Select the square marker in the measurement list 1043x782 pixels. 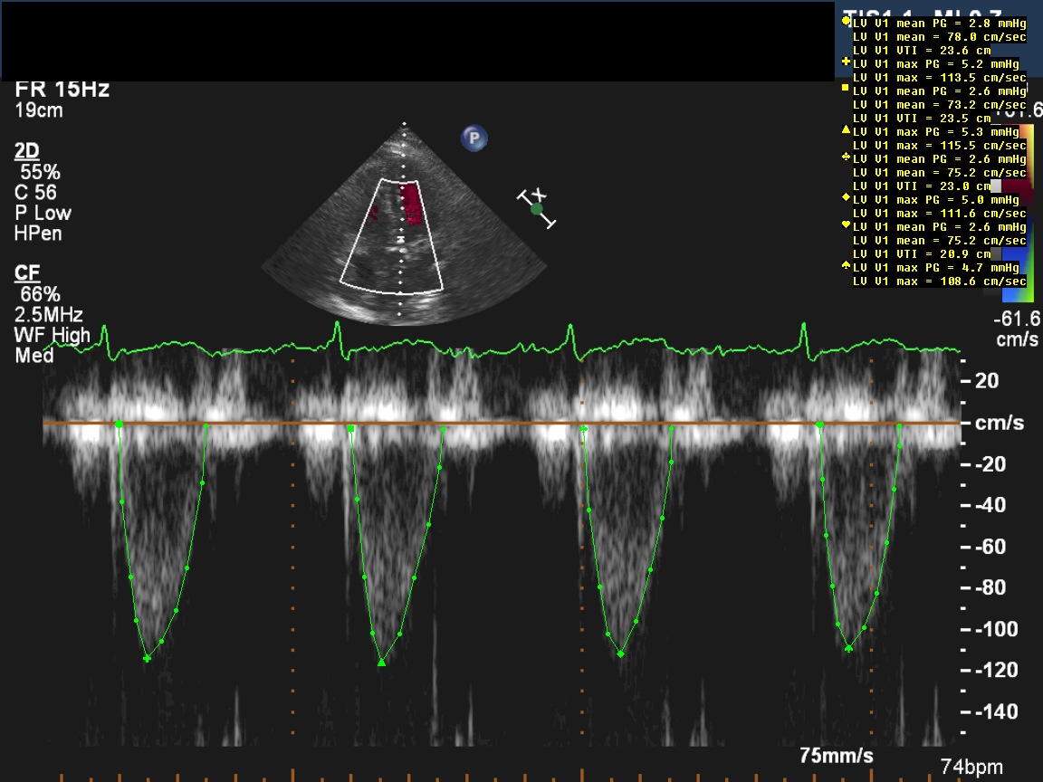(846, 90)
